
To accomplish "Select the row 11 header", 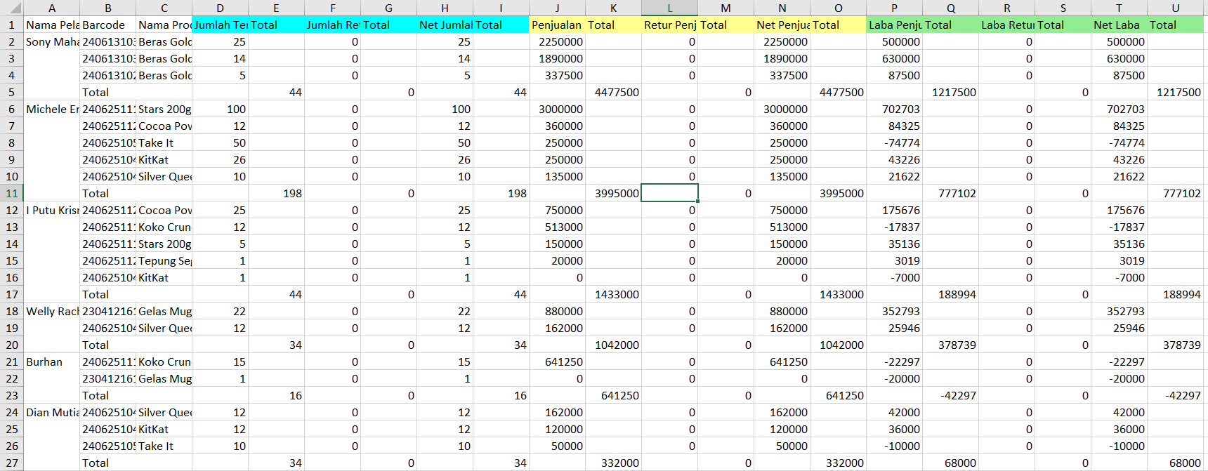I will pos(12,193).
